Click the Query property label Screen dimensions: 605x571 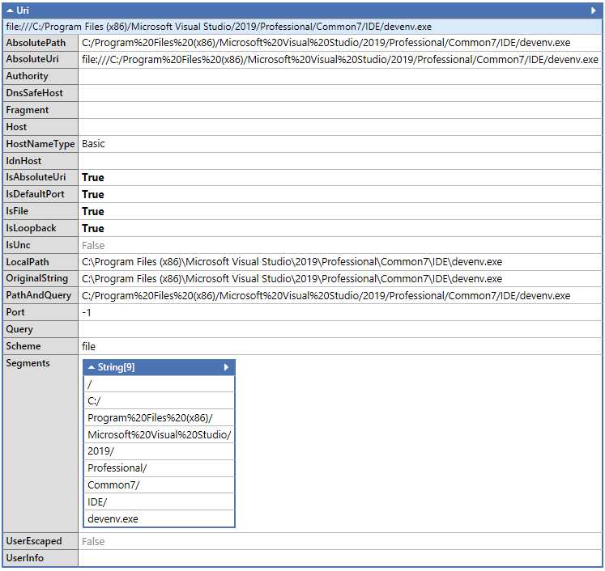click(19, 329)
